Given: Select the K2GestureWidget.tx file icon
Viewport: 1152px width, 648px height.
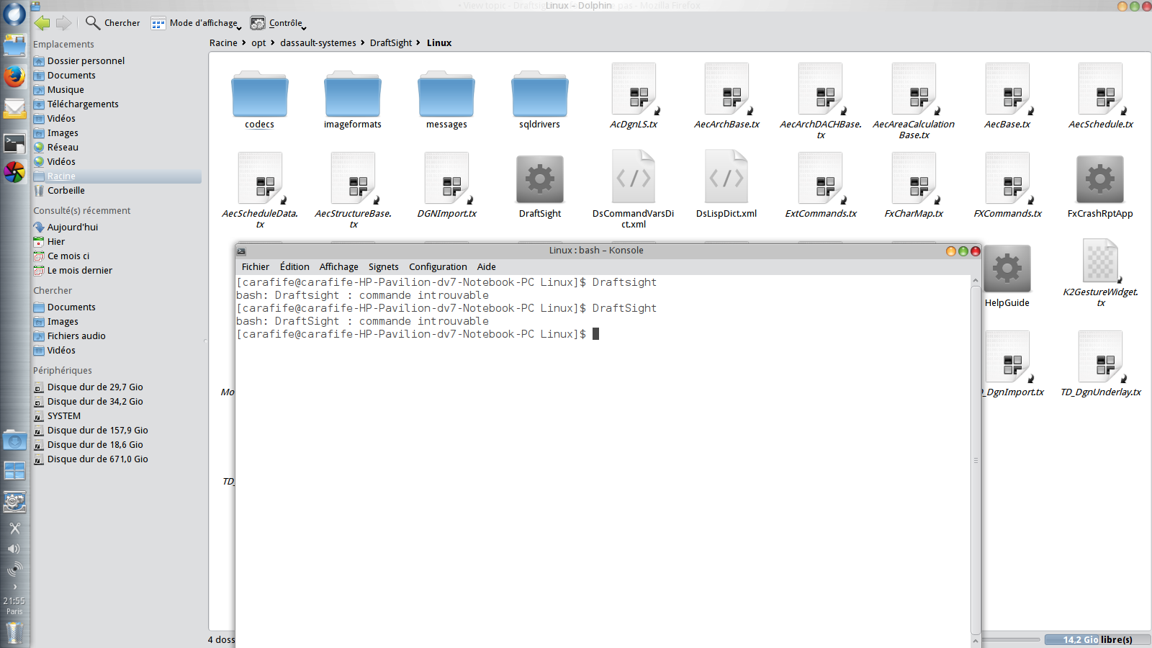Looking at the screenshot, I should [x=1101, y=261].
